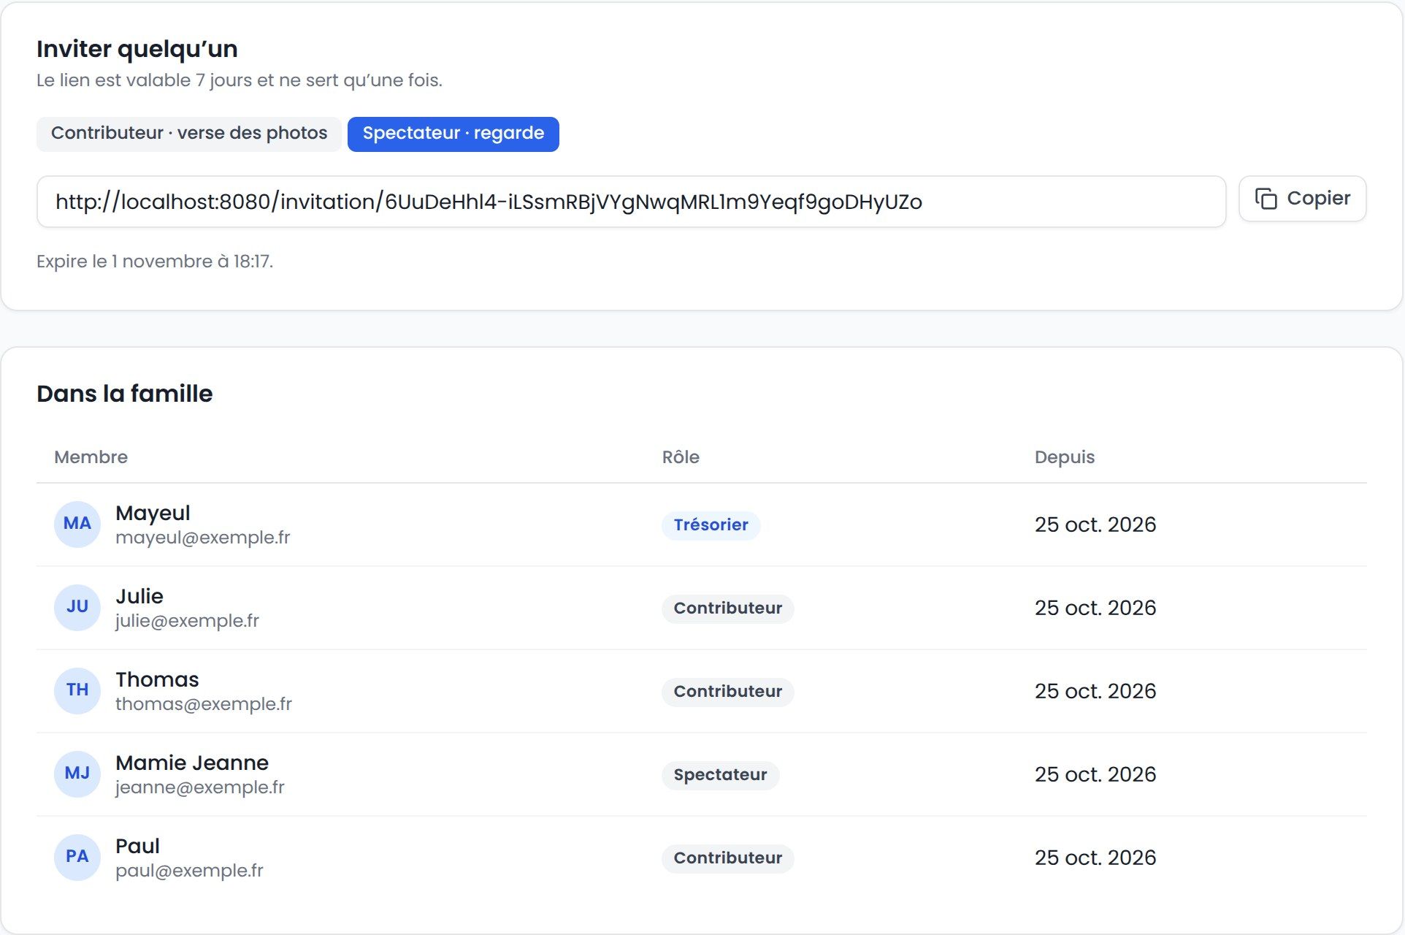Click the Trésorier badge for Mayeul
The width and height of the screenshot is (1405, 935).
coord(711,525)
